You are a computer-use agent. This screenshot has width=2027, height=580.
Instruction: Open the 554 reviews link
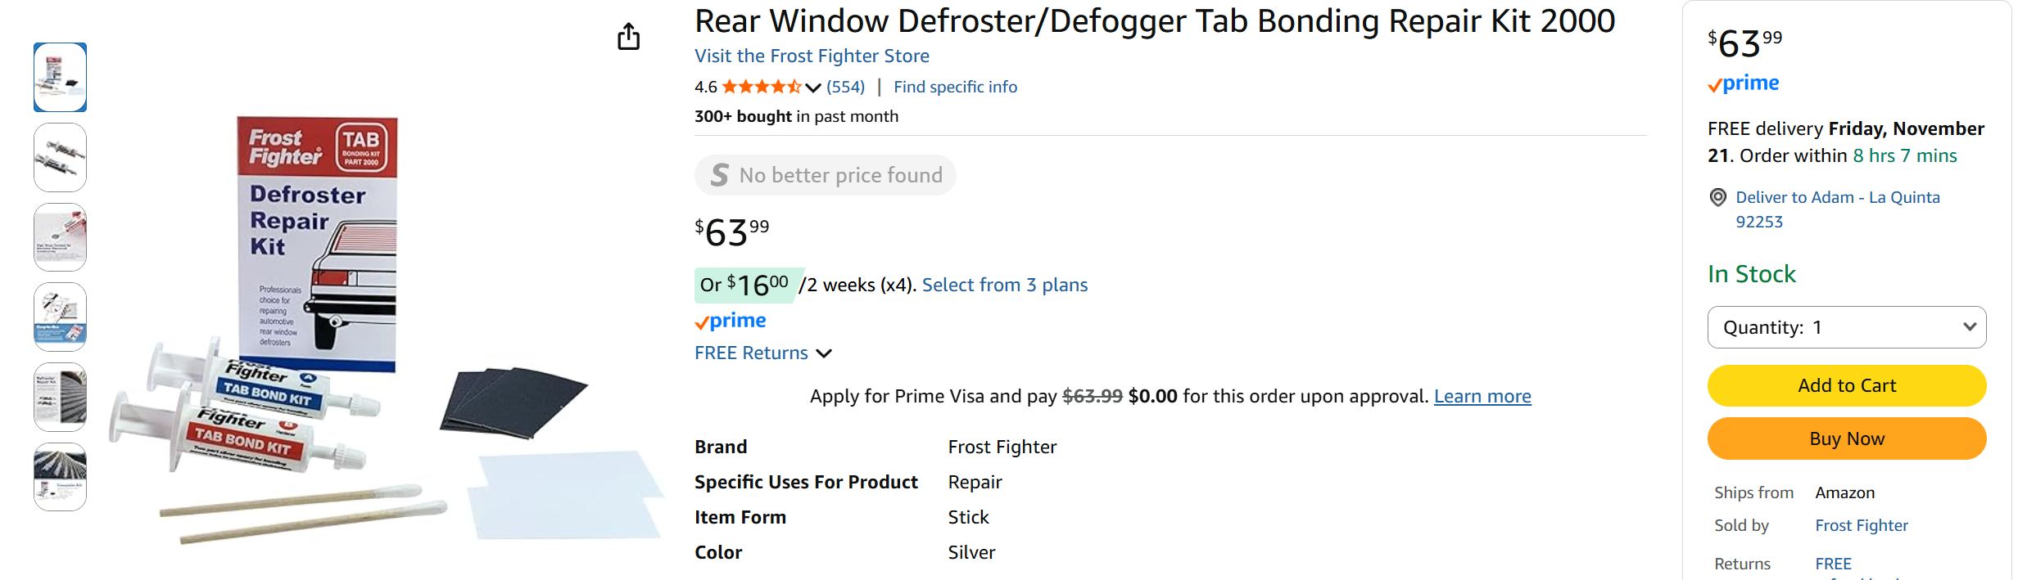click(x=845, y=87)
